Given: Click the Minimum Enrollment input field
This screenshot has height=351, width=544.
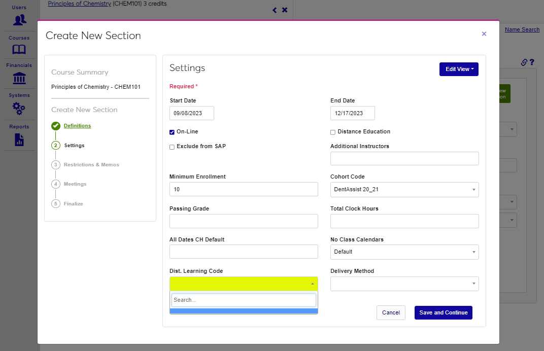Looking at the screenshot, I should [x=244, y=189].
